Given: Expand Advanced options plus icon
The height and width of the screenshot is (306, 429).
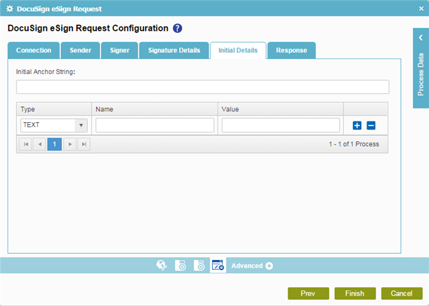Looking at the screenshot, I should pyautogui.click(x=269, y=266).
